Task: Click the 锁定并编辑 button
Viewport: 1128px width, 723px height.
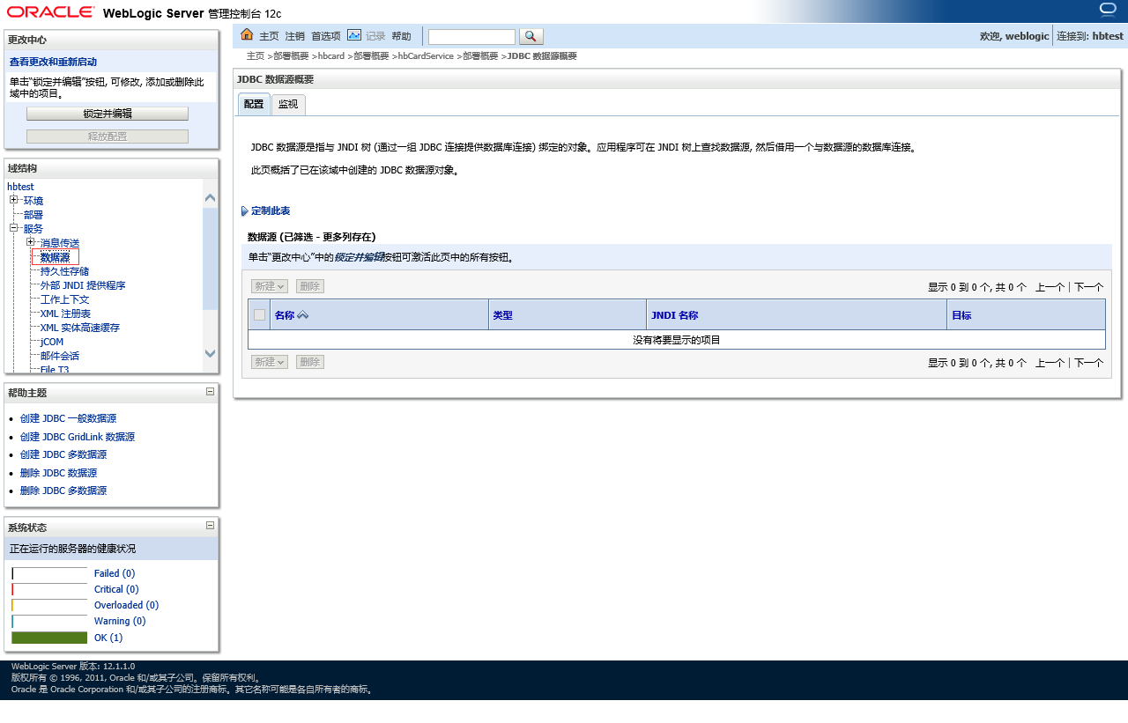Action: coord(108,114)
